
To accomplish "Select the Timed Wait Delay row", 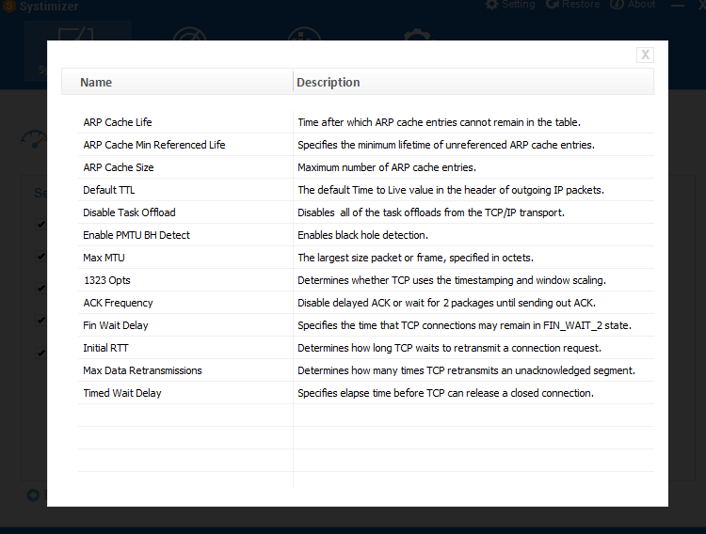I will coord(365,393).
